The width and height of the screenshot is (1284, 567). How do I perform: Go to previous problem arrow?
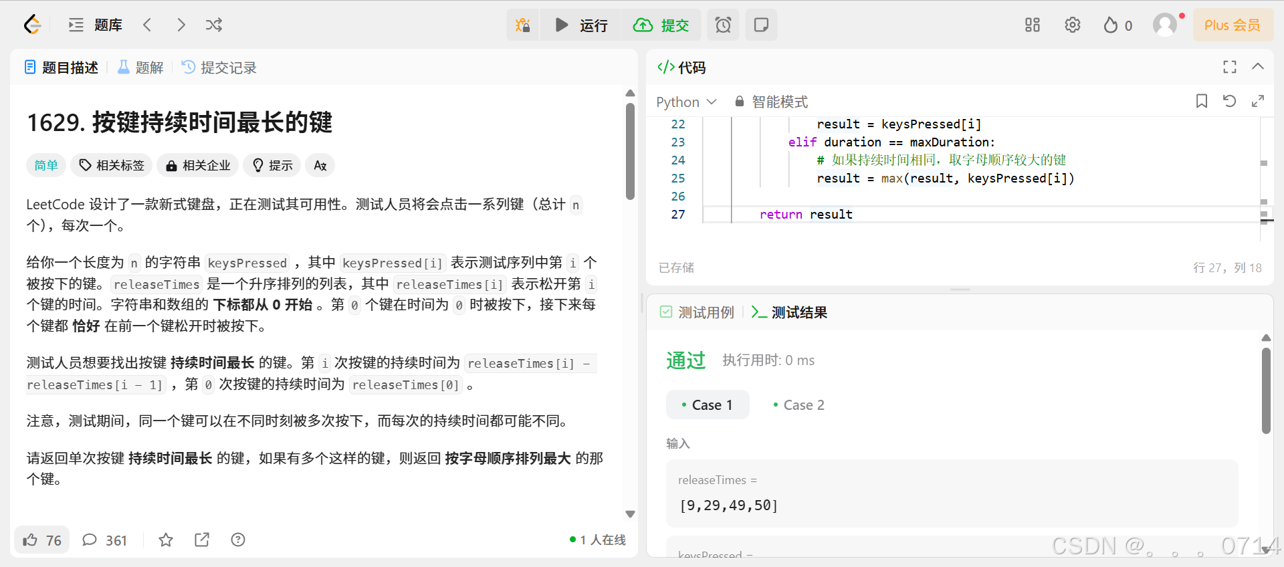148,25
